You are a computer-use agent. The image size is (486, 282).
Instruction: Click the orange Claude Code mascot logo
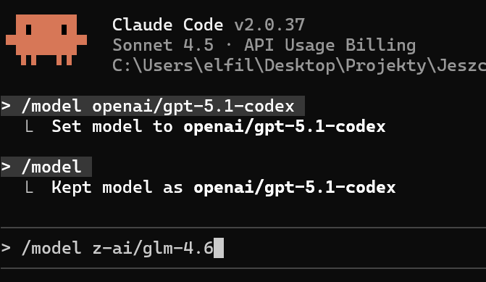46,40
